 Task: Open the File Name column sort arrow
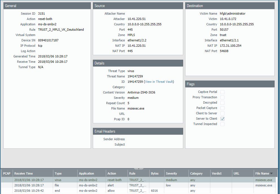pos(272,173)
